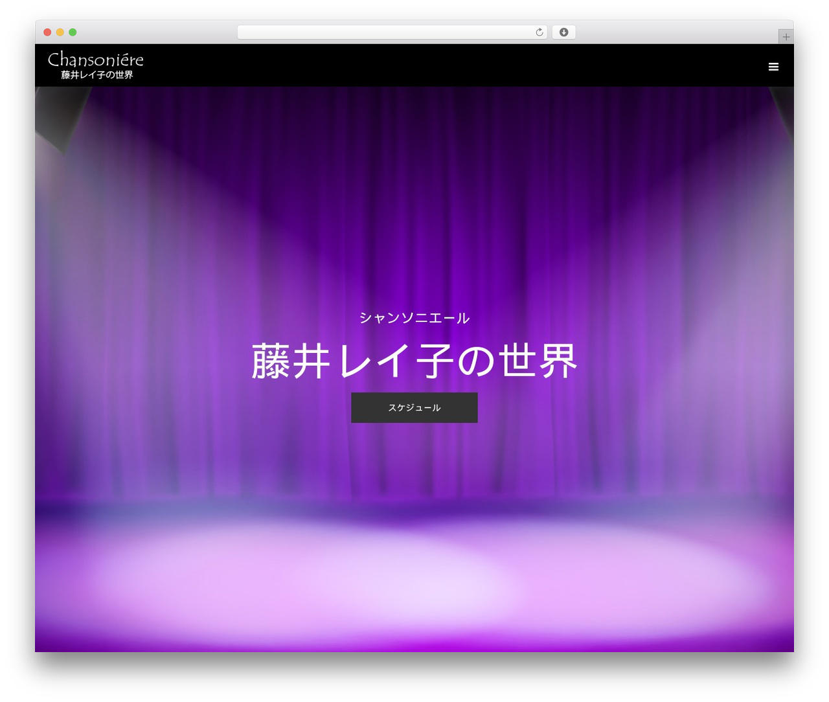
Task: Minimize the window with yellow button
Action: 60,32
